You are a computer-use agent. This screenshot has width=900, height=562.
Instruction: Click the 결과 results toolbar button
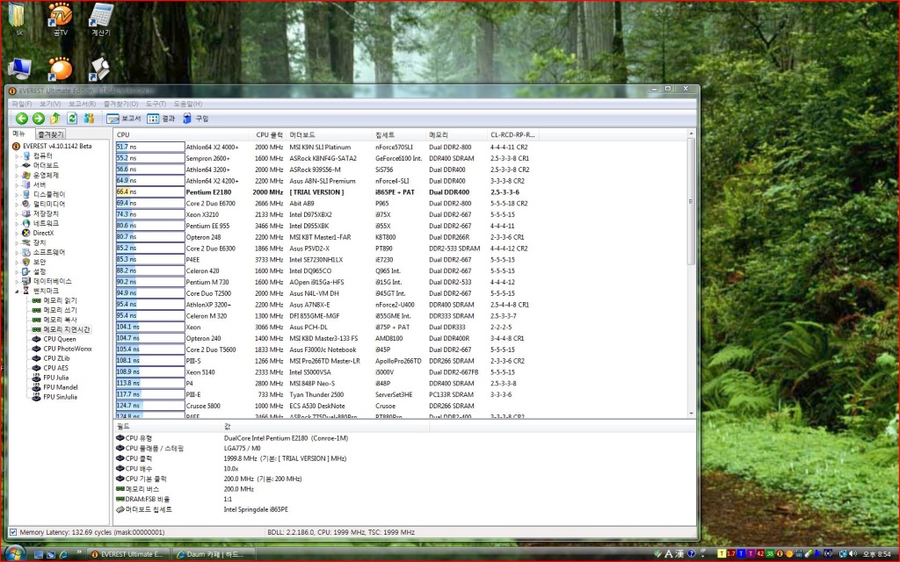tap(162, 119)
